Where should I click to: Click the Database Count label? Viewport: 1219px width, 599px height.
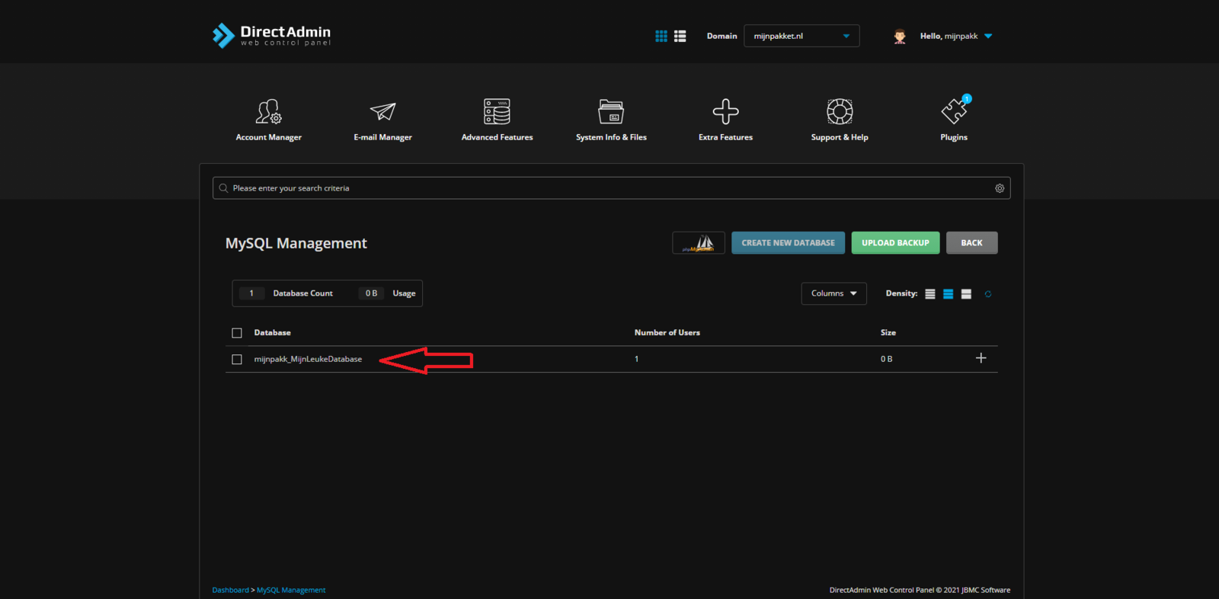pos(302,293)
